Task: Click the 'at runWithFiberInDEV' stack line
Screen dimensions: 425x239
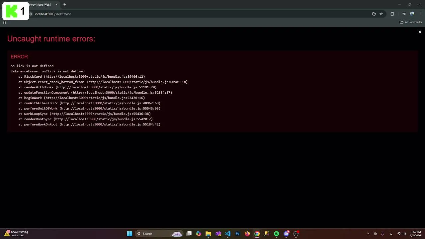Action: click(x=89, y=103)
